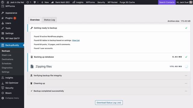The image size is (193, 108).
Task: Expand the Zipping files step
Action: [109, 66]
